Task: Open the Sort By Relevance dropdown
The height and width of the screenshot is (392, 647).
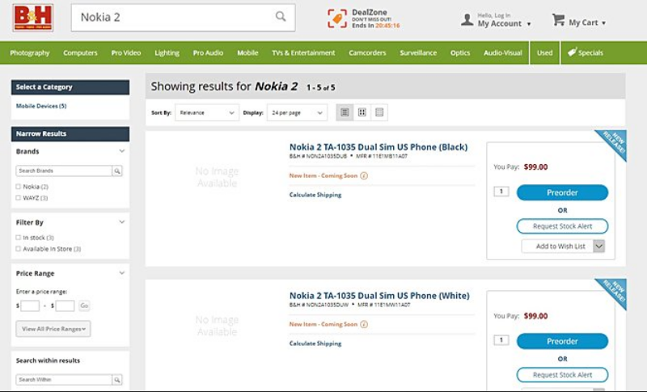Action: pyautogui.click(x=207, y=112)
